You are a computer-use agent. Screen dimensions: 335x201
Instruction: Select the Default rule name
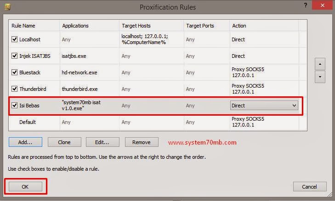tap(28, 122)
